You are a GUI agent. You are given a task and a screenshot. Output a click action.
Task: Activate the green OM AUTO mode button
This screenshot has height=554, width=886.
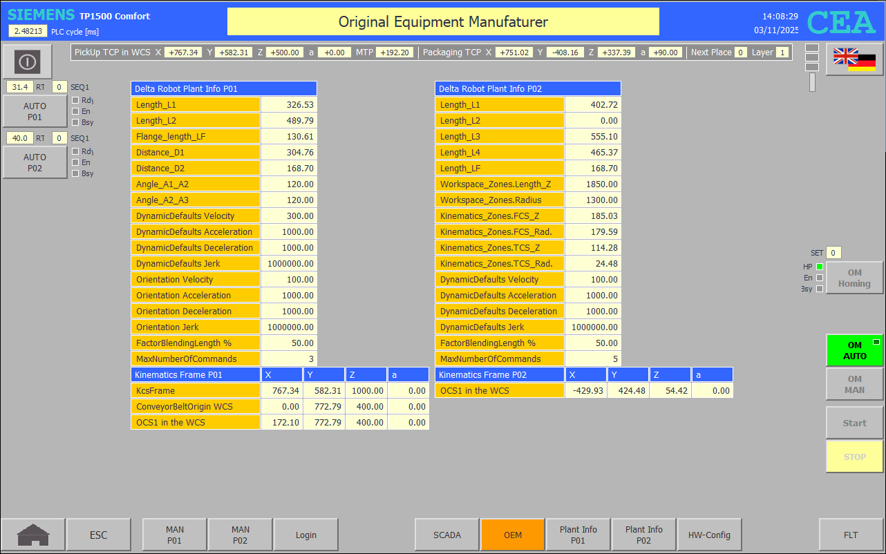click(854, 350)
